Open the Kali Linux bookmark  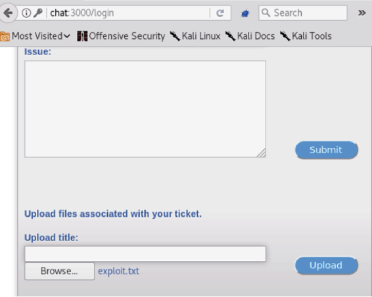[x=195, y=36]
